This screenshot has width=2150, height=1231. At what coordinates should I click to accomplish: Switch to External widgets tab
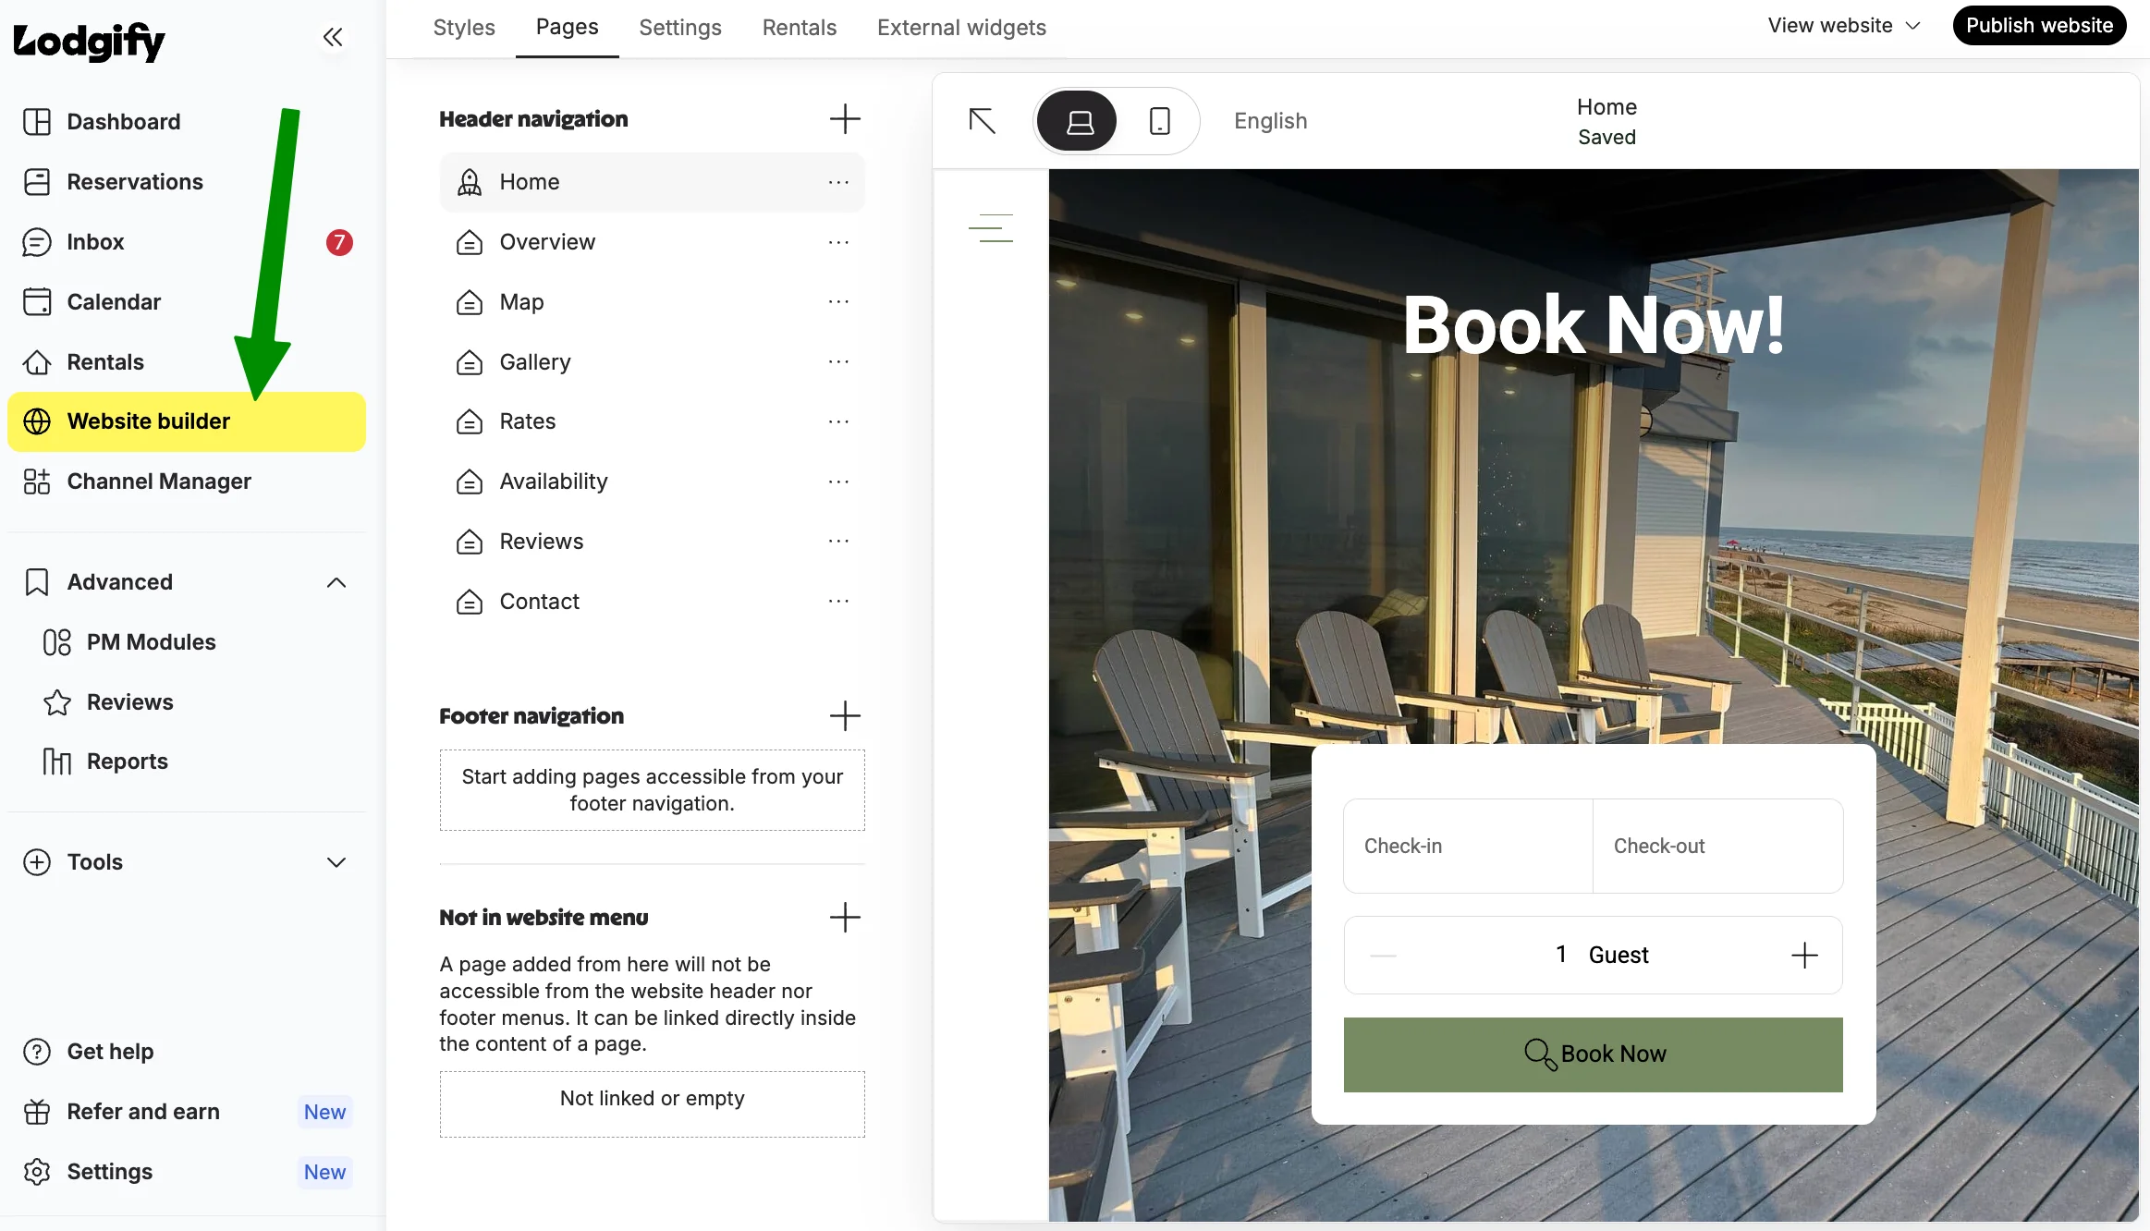[961, 28]
